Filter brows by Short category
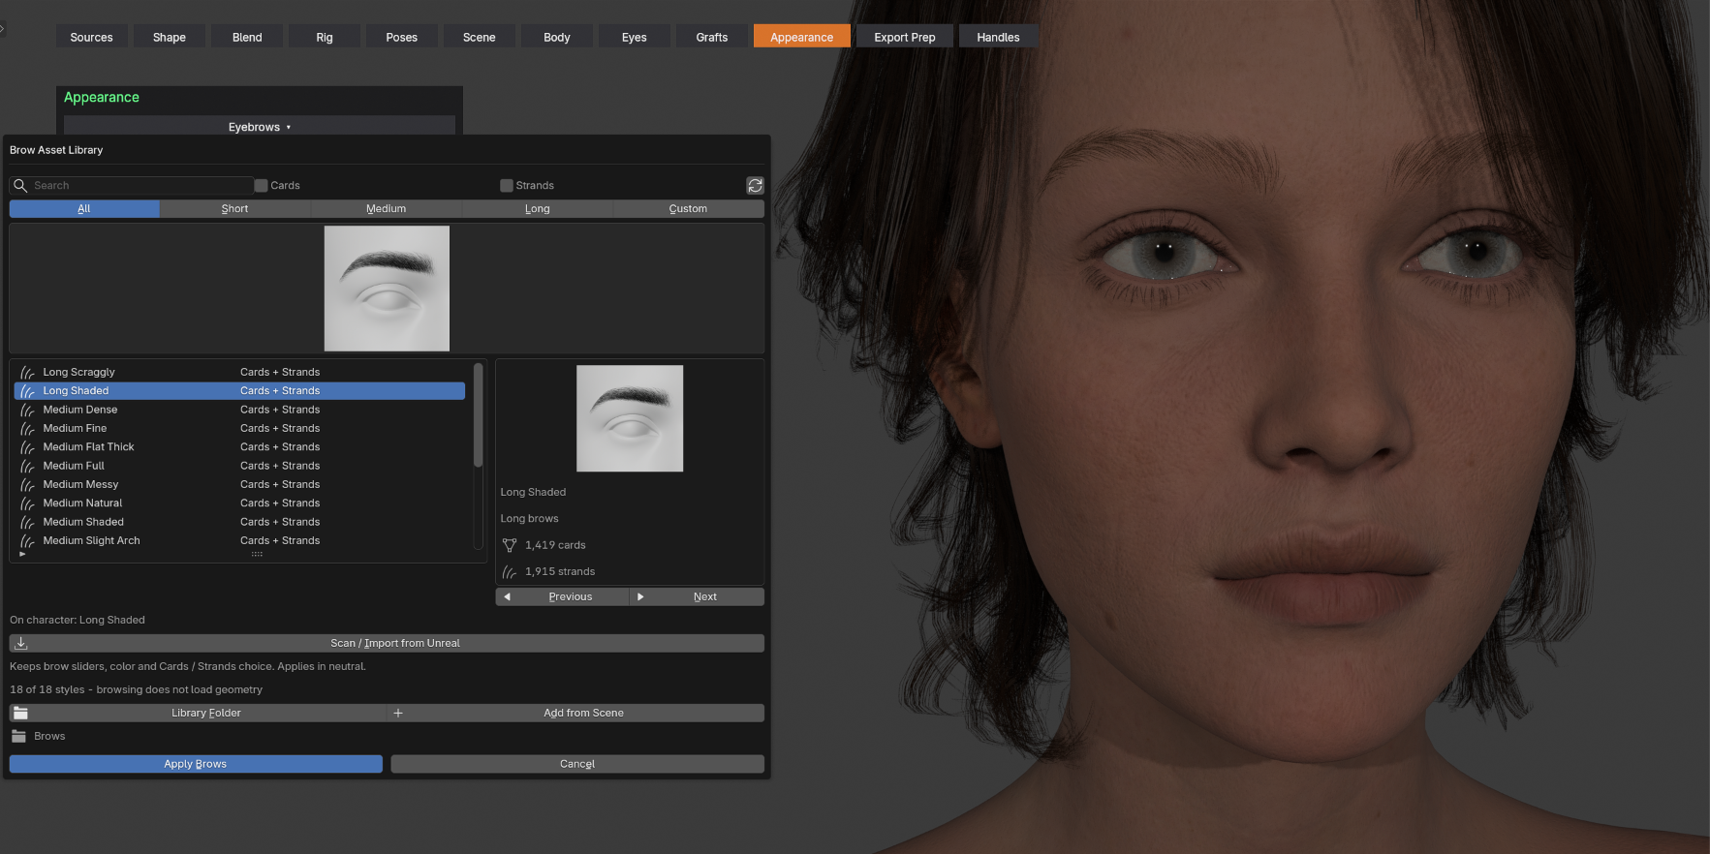 coord(234,208)
